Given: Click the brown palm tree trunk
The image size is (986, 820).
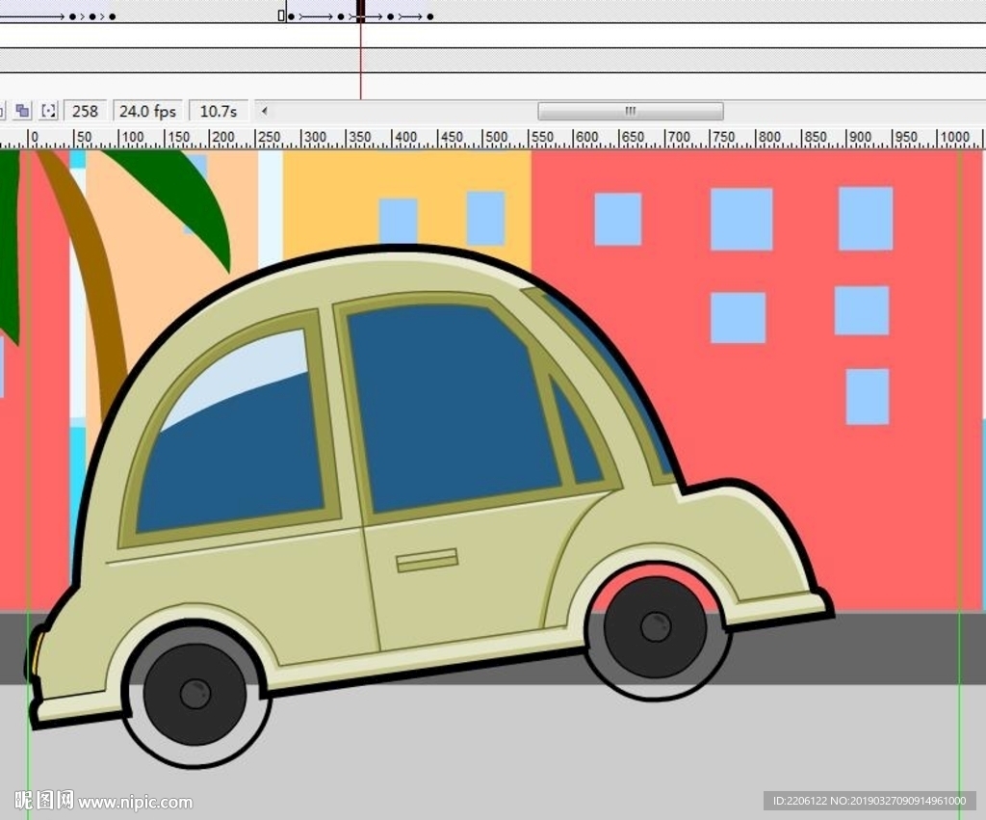Looking at the screenshot, I should pos(94,279).
